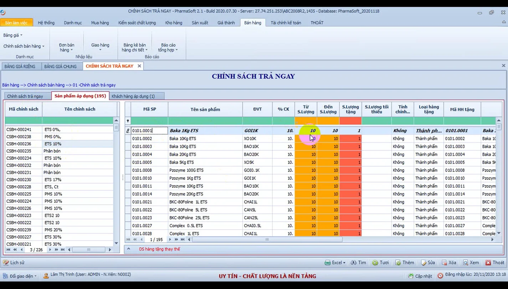This screenshot has height=289, width=508.
Task: Delete the record using Xóa
Action: pyautogui.click(x=449, y=263)
